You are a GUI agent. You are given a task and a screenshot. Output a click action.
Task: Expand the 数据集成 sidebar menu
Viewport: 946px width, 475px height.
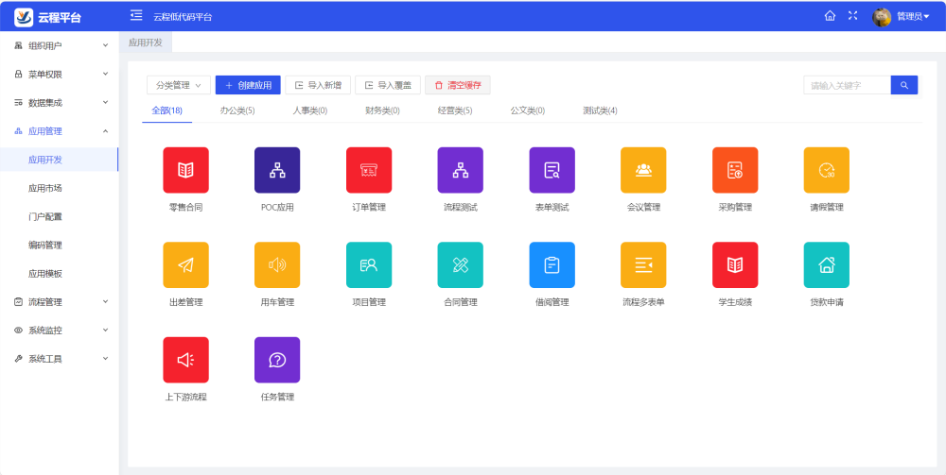pyautogui.click(x=59, y=102)
